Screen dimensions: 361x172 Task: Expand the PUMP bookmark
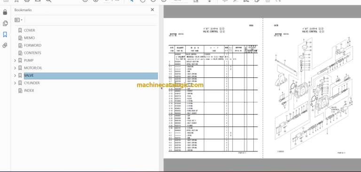point(15,60)
